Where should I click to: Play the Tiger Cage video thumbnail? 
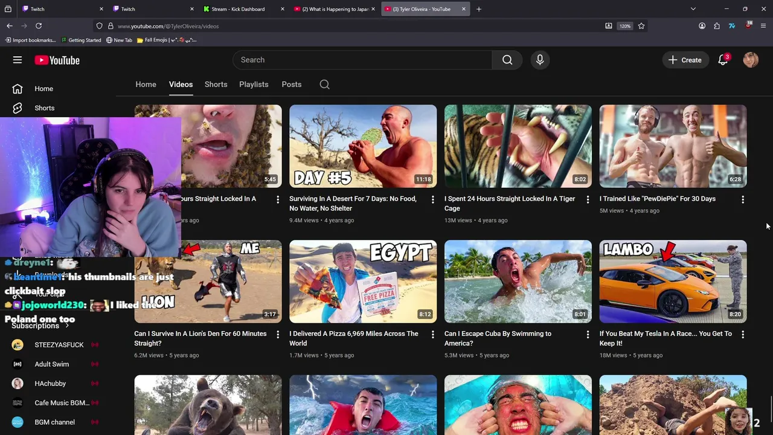[x=518, y=146]
